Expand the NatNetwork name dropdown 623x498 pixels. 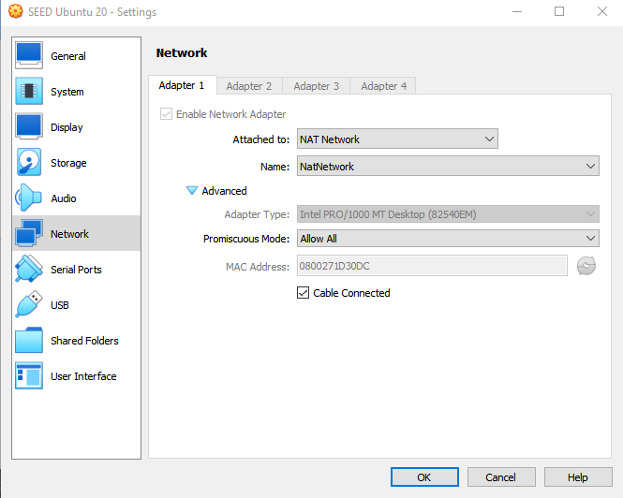(447, 167)
